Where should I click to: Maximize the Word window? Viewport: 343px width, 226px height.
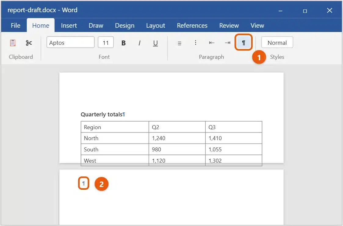coord(305,11)
